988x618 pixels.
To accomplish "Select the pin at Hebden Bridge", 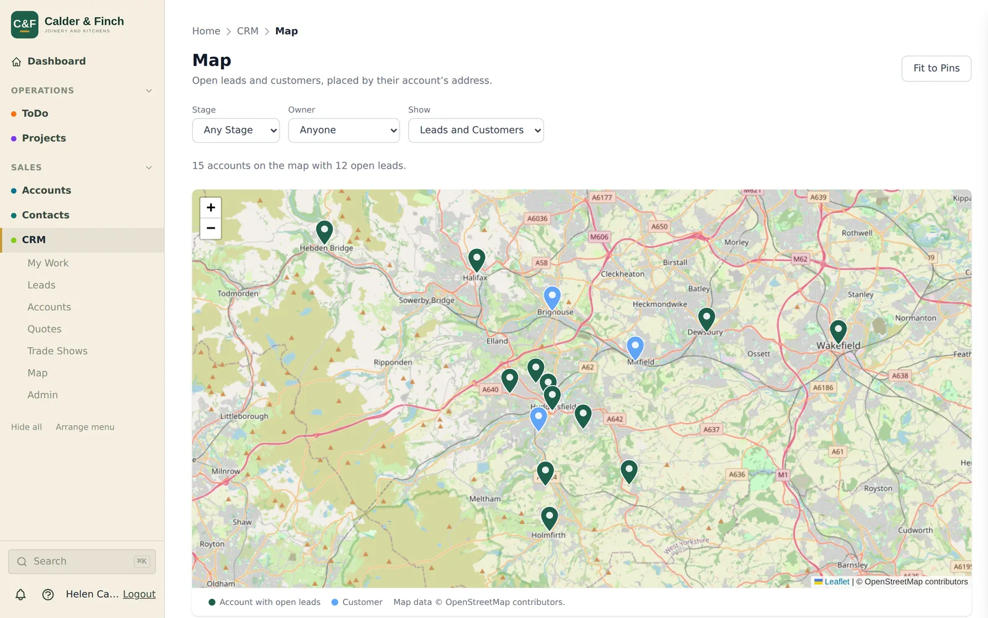I will click(325, 232).
